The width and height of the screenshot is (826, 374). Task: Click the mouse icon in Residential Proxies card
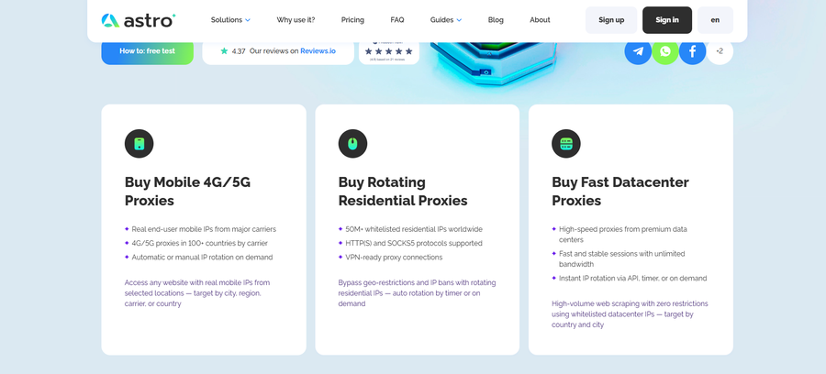click(352, 144)
